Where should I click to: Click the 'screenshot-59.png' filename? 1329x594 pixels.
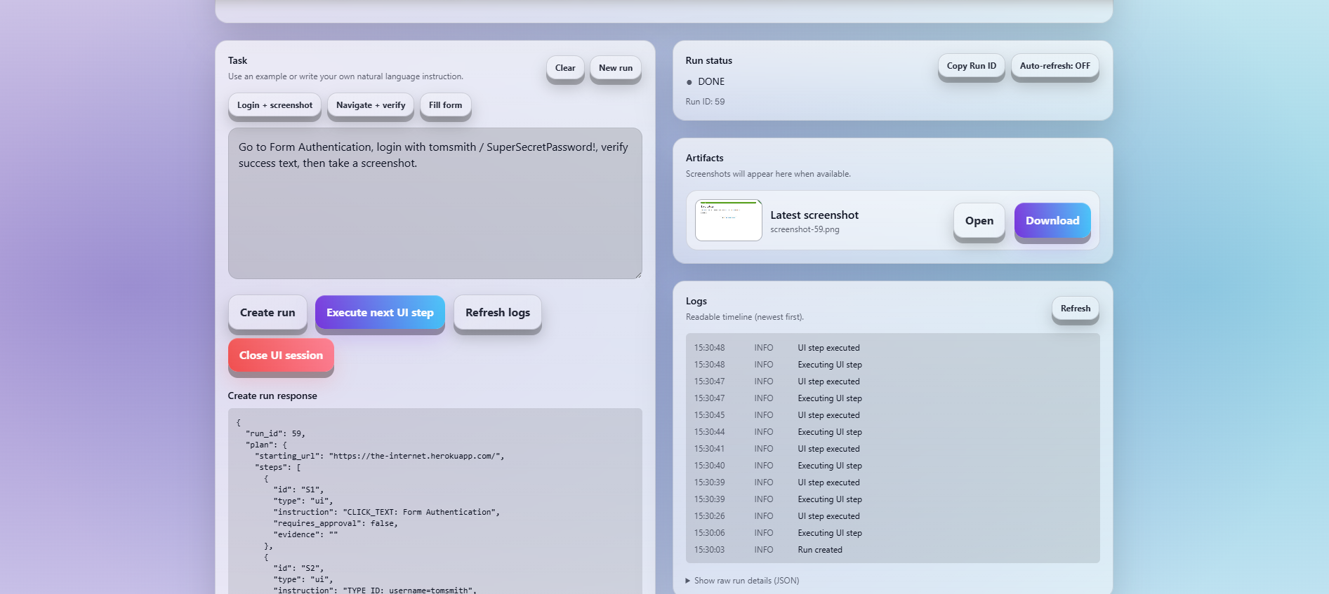click(805, 229)
